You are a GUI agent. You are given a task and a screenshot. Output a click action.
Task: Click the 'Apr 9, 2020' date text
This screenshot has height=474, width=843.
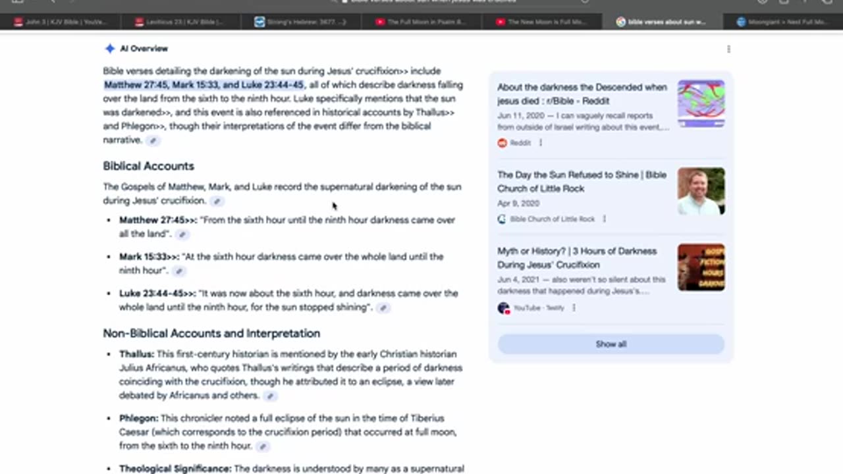point(518,203)
